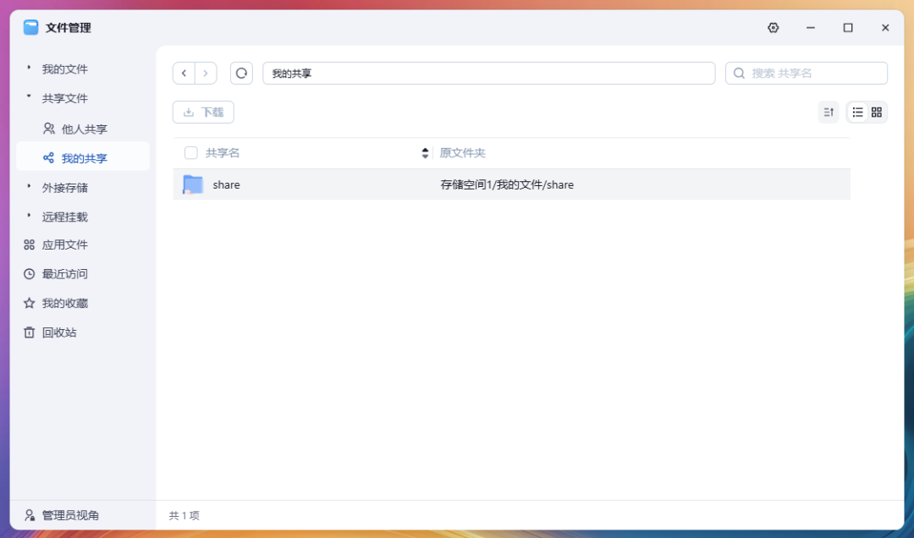Collapse the 共享文件 tree node
Viewport: 914px width, 538px height.
point(29,96)
